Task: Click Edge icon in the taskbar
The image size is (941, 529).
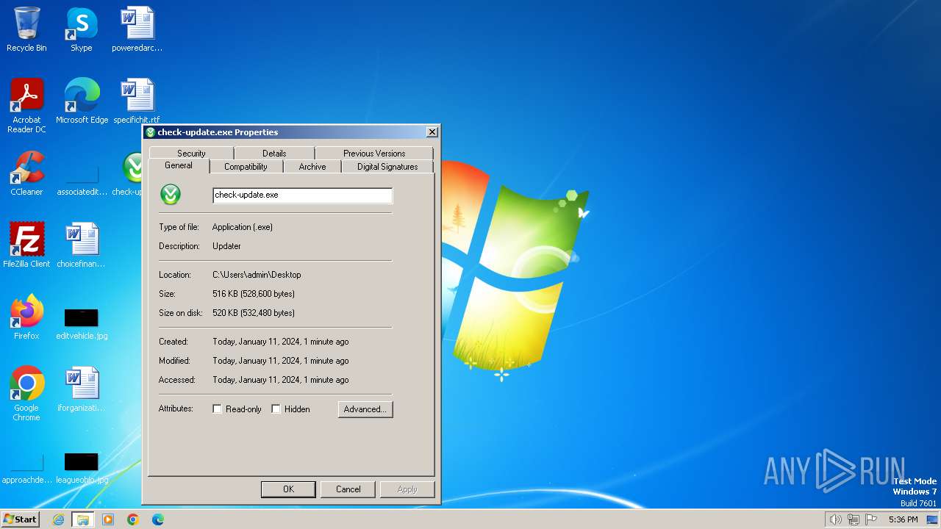Action: pyautogui.click(x=158, y=519)
